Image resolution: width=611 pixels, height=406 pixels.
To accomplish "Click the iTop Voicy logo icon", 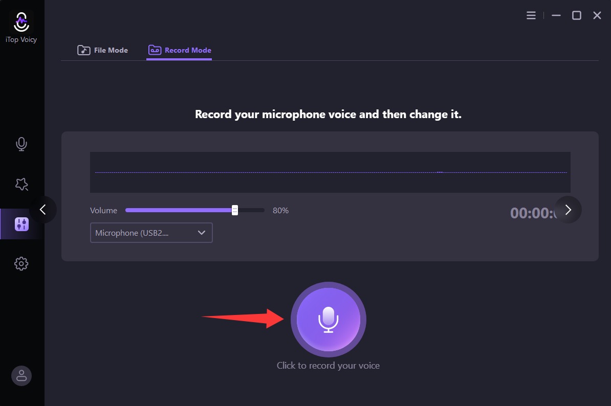I will pyautogui.click(x=21, y=22).
